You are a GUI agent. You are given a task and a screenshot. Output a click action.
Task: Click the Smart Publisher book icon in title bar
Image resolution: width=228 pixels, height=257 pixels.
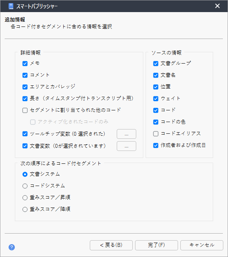coord(11,6)
